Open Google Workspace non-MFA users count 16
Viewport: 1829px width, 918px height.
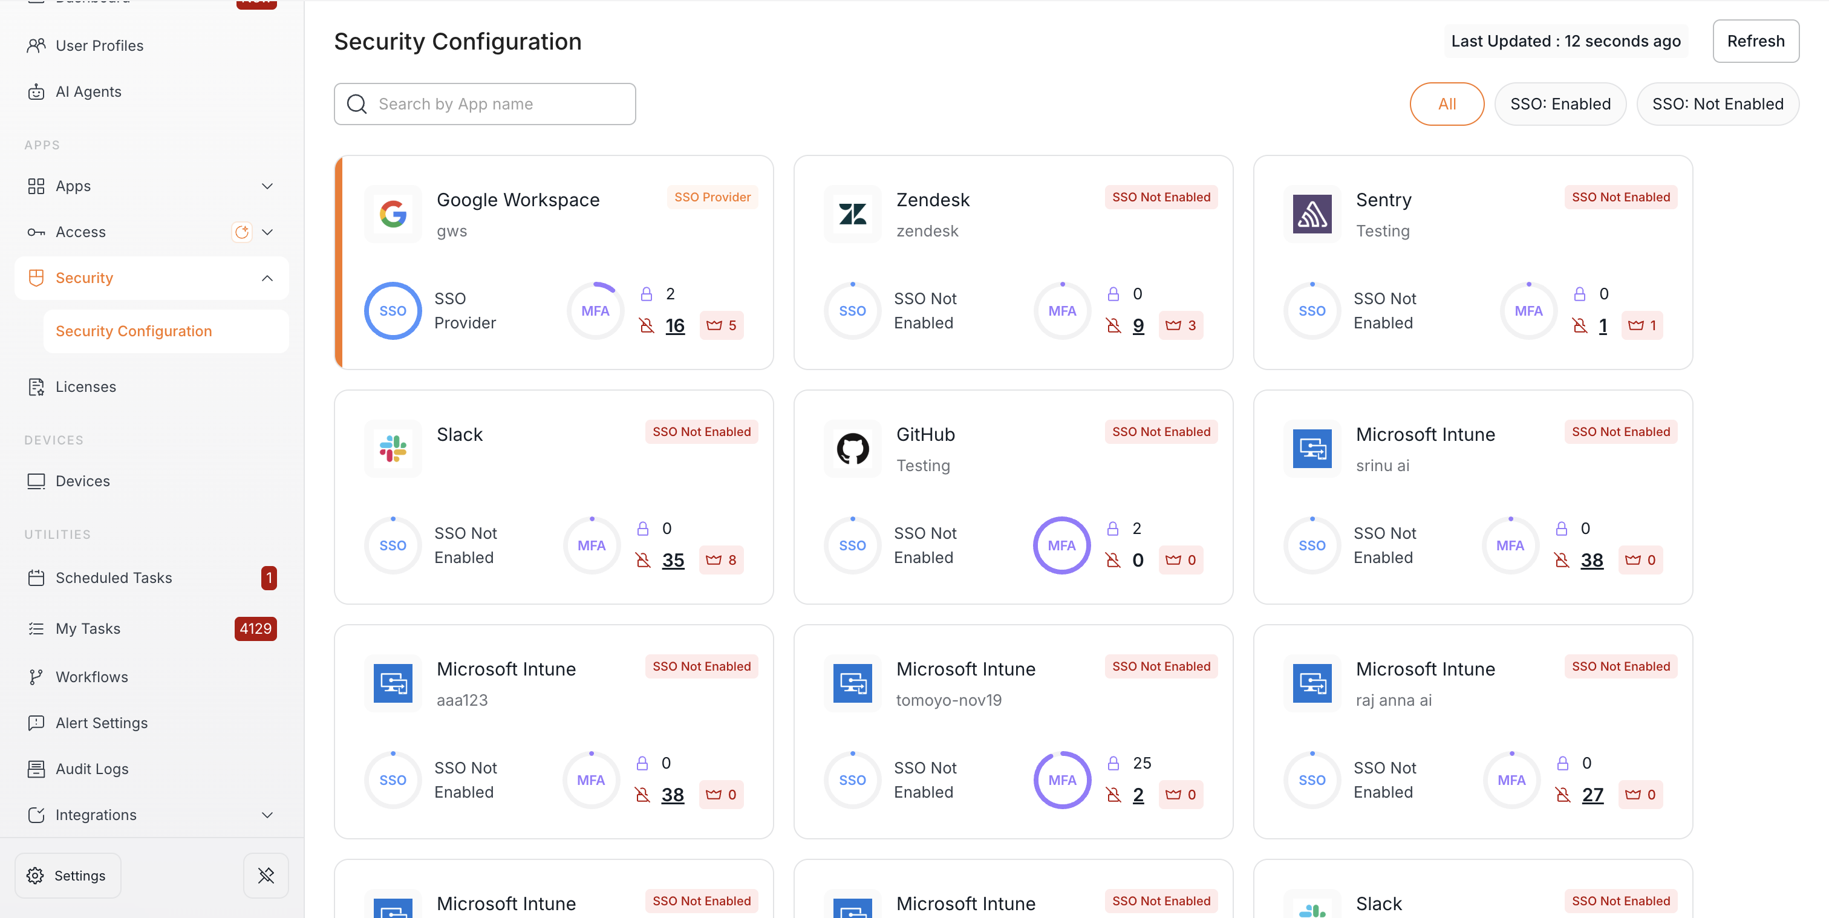coord(674,326)
